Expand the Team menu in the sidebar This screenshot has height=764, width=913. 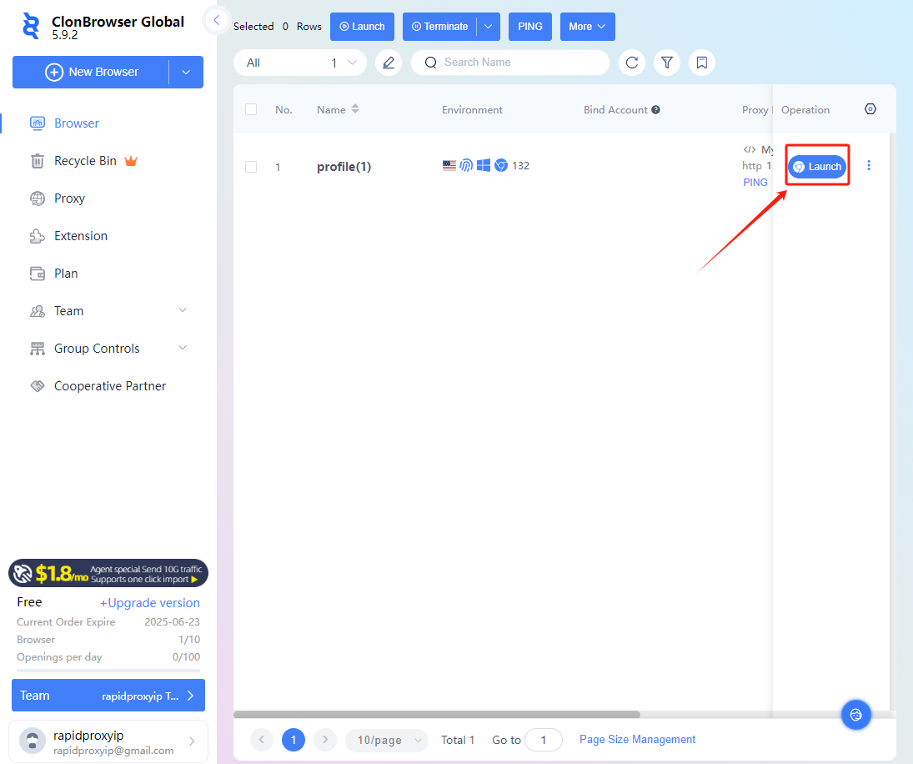[x=183, y=310]
